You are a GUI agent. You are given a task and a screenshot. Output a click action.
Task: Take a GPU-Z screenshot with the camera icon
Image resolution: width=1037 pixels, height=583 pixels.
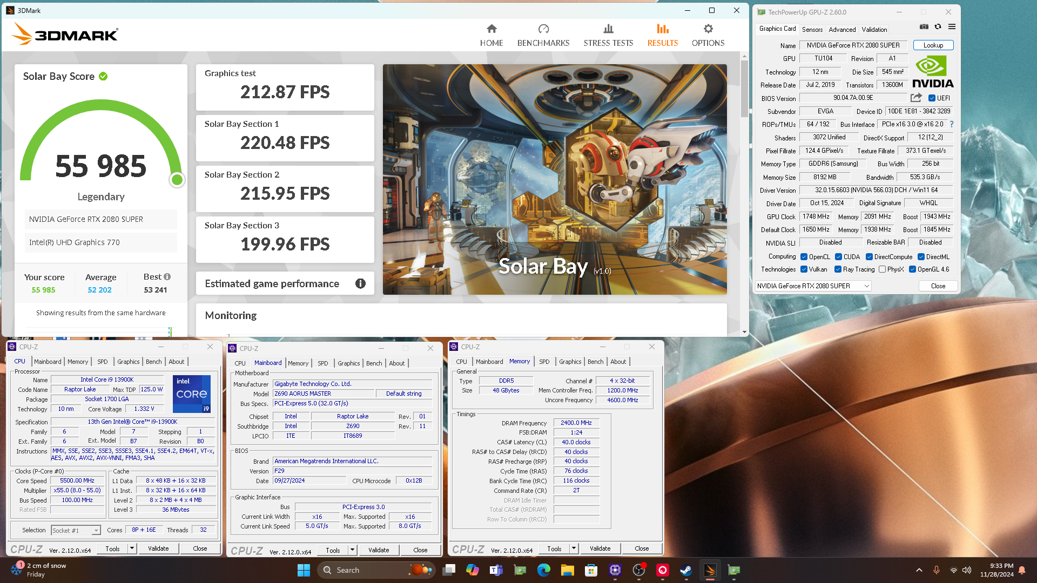point(924,26)
